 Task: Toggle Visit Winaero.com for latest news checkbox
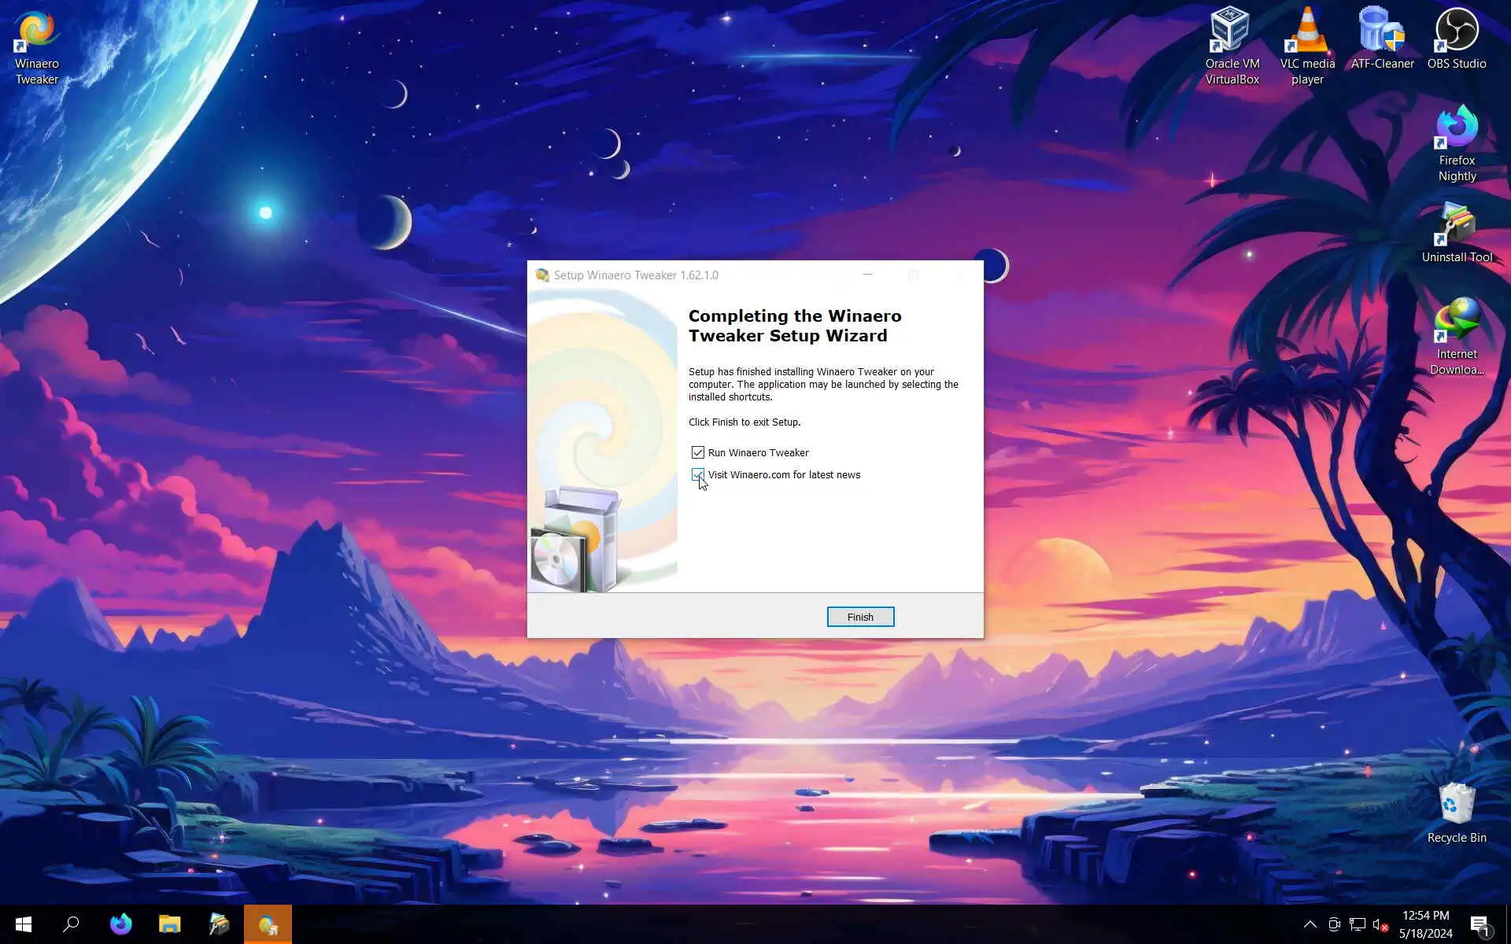pyautogui.click(x=698, y=474)
